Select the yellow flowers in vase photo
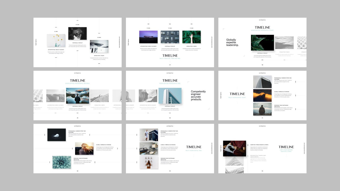 (x=56, y=40)
